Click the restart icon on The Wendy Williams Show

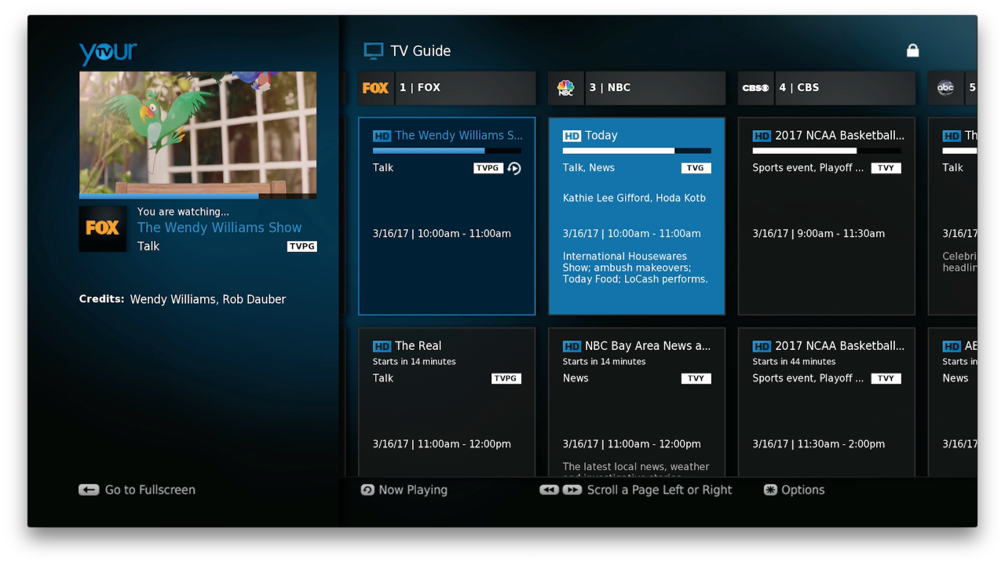point(515,167)
